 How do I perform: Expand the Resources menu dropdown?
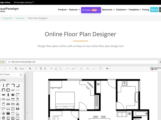pos(108,10)
